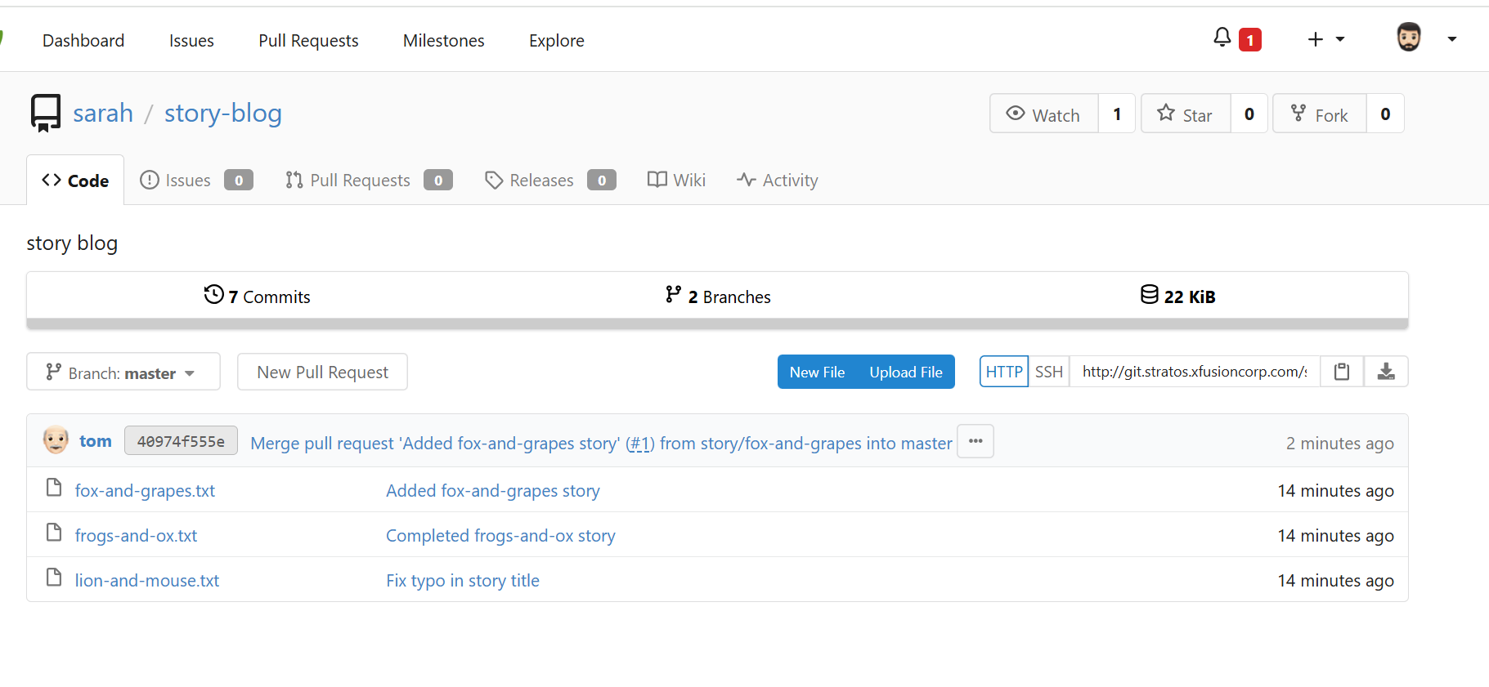Watch the story-blog repository
The image size is (1489, 687).
pos(1044,114)
